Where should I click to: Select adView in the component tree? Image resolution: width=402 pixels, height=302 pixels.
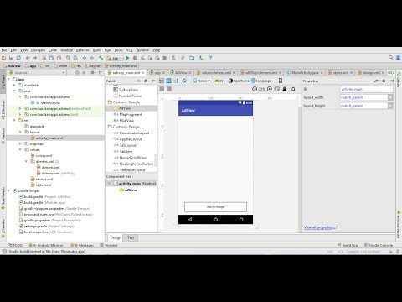[x=131, y=190]
